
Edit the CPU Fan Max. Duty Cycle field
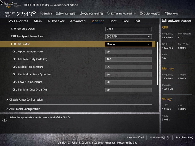pyautogui.click(x=128, y=59)
